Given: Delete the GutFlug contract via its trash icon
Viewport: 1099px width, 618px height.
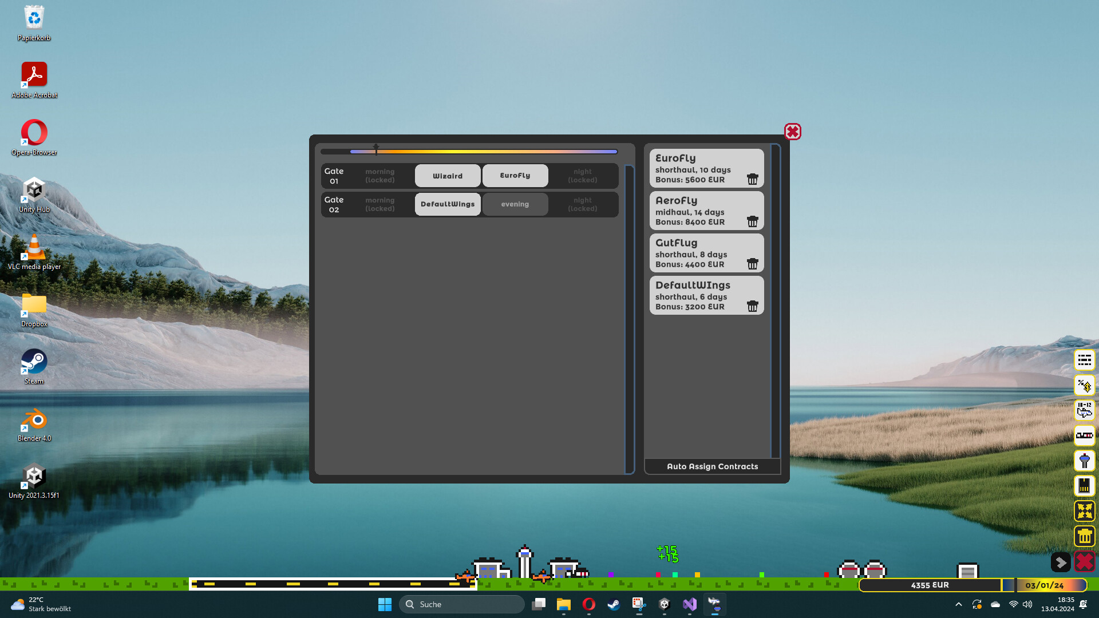Looking at the screenshot, I should (x=753, y=264).
